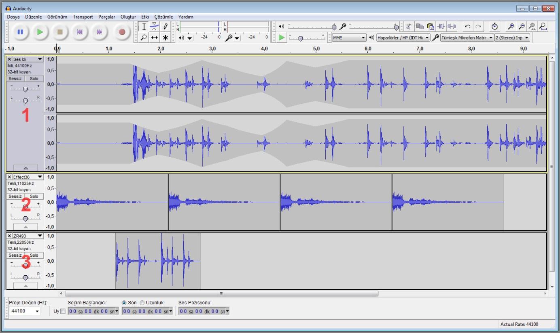Open the Etki menu
This screenshot has width=560, height=333.
click(x=145, y=17)
